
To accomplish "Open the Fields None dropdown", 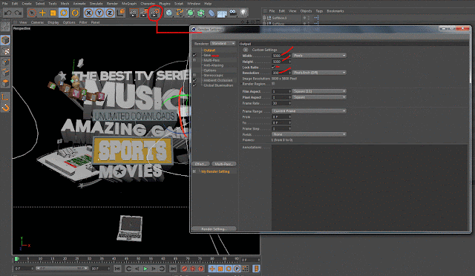I will (x=309, y=134).
